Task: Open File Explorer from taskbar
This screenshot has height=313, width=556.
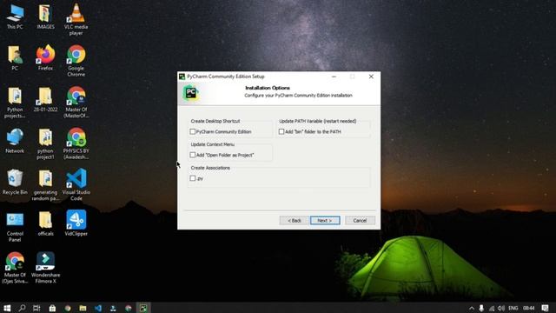Action: [x=83, y=308]
